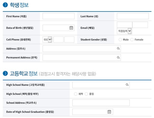Click the 'High School (재학/졸업 여부)' label
The height and width of the screenshot is (118, 154).
[22, 94]
